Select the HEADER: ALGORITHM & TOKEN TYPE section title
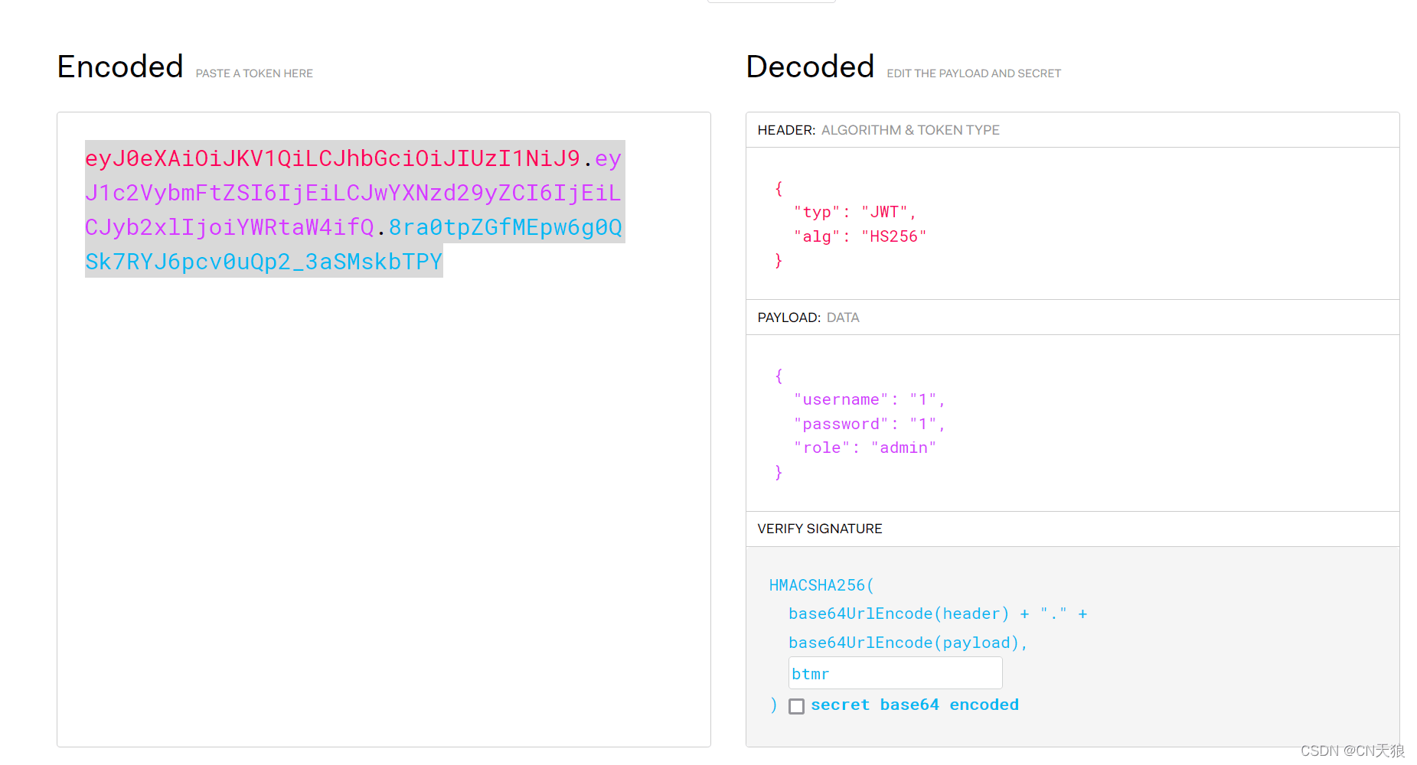The width and height of the screenshot is (1417, 765). click(x=878, y=130)
